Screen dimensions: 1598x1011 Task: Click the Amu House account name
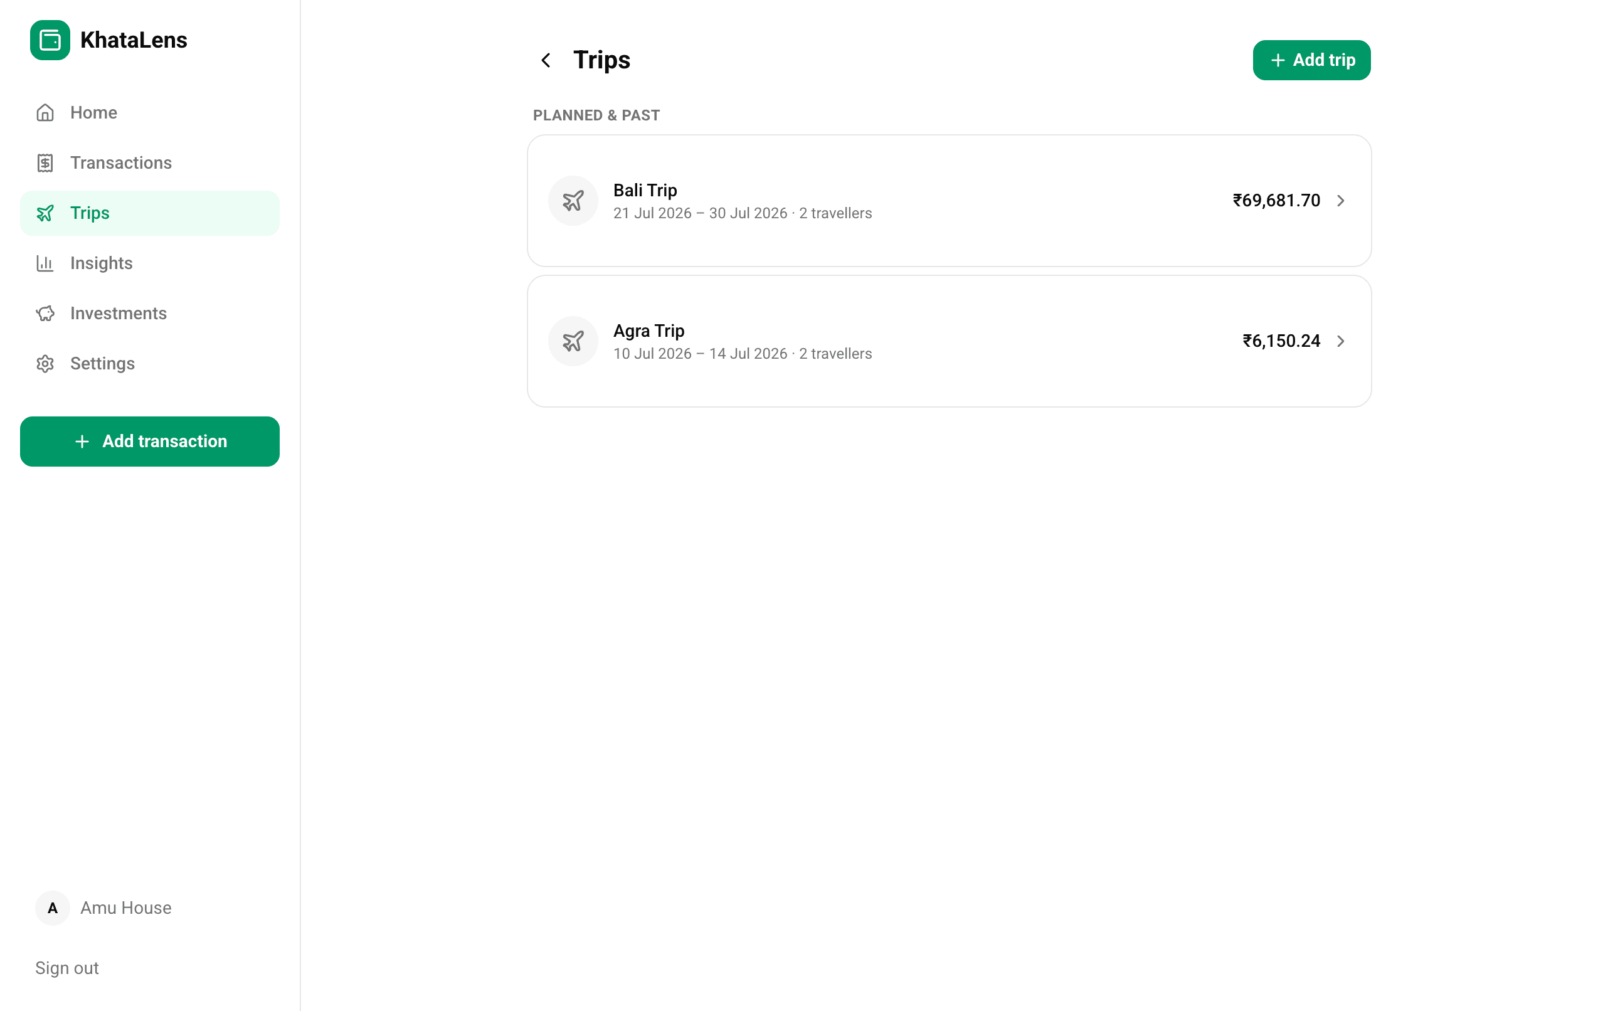(126, 908)
